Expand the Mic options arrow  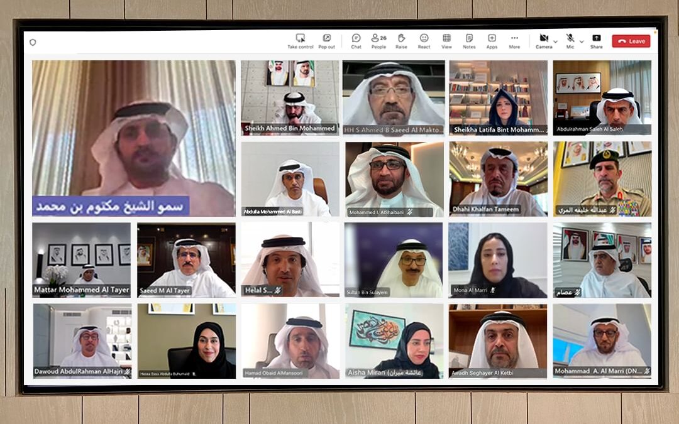(x=581, y=41)
